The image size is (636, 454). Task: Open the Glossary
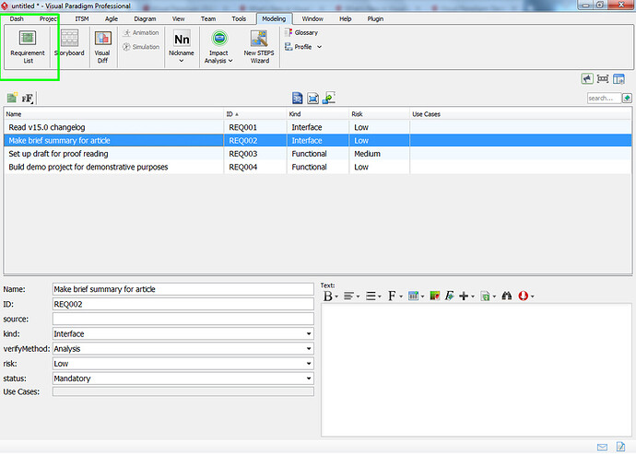(301, 33)
